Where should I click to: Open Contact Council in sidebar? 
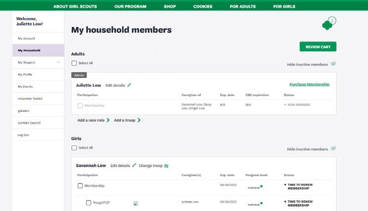pyautogui.click(x=38, y=123)
